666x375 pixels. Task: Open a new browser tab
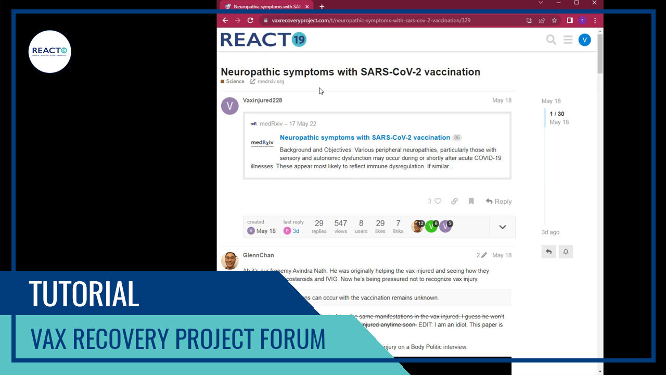tap(322, 7)
